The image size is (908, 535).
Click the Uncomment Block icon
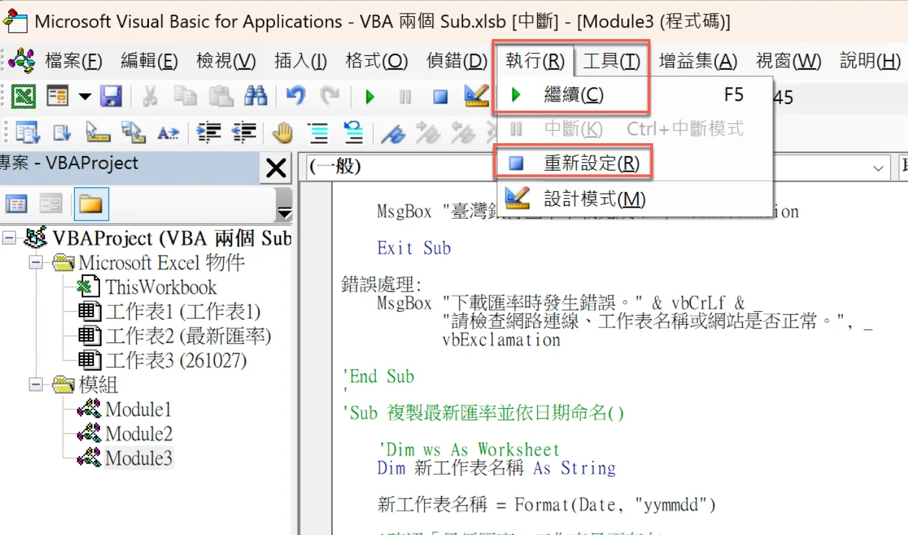353,132
